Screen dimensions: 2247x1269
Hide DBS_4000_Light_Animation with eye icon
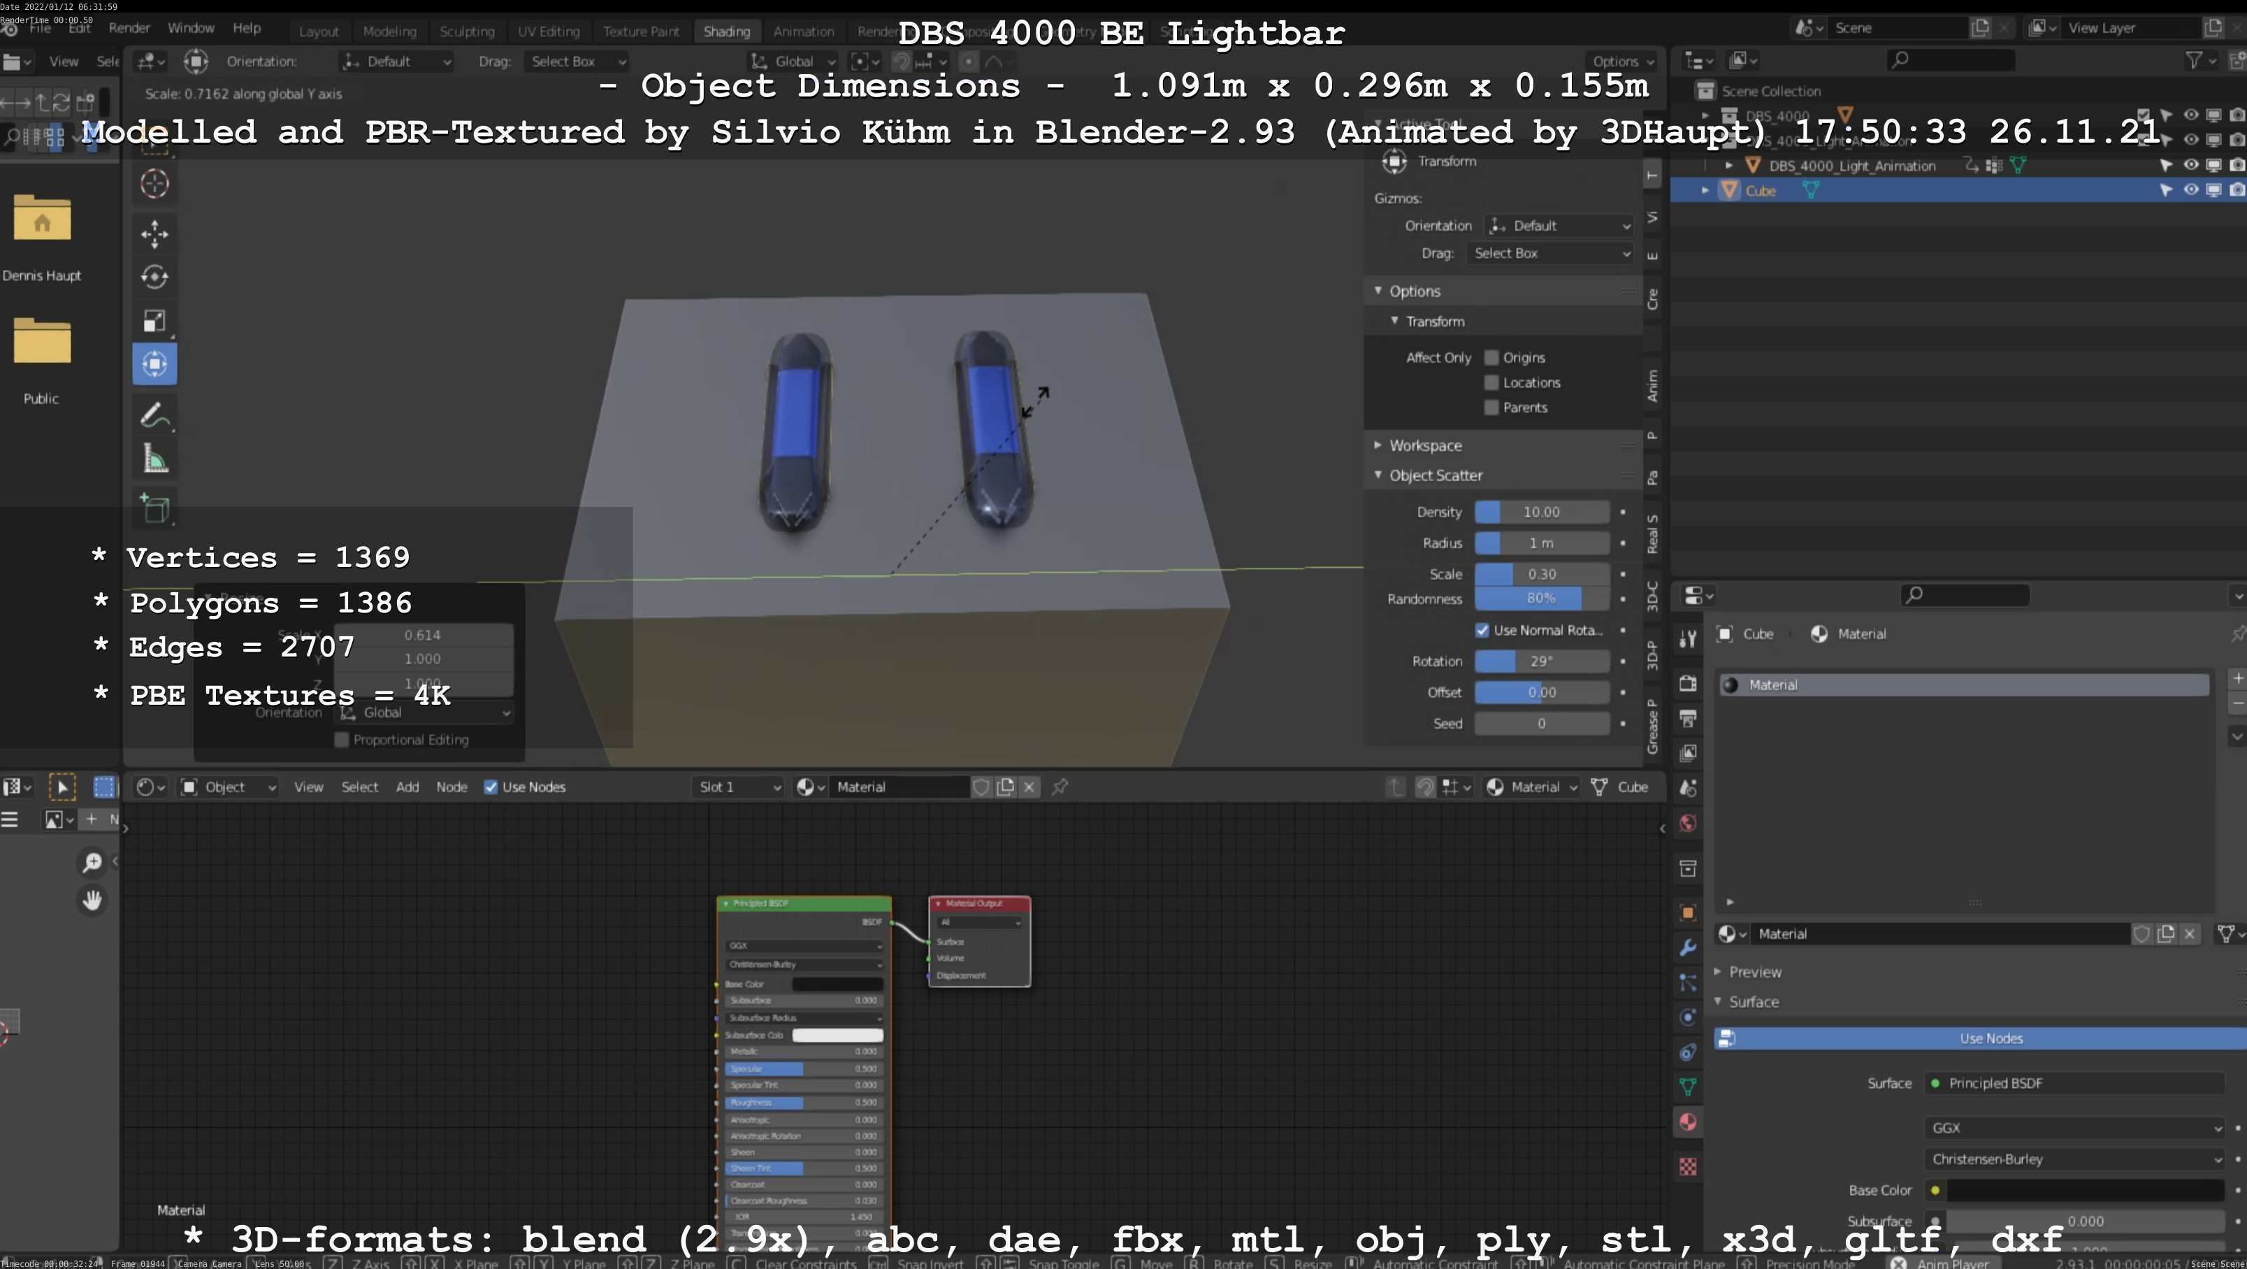2191,165
